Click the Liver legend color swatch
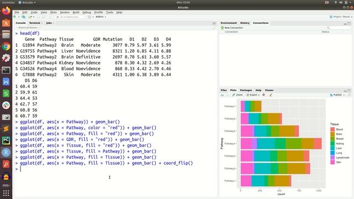354x199 pixels. [332, 148]
